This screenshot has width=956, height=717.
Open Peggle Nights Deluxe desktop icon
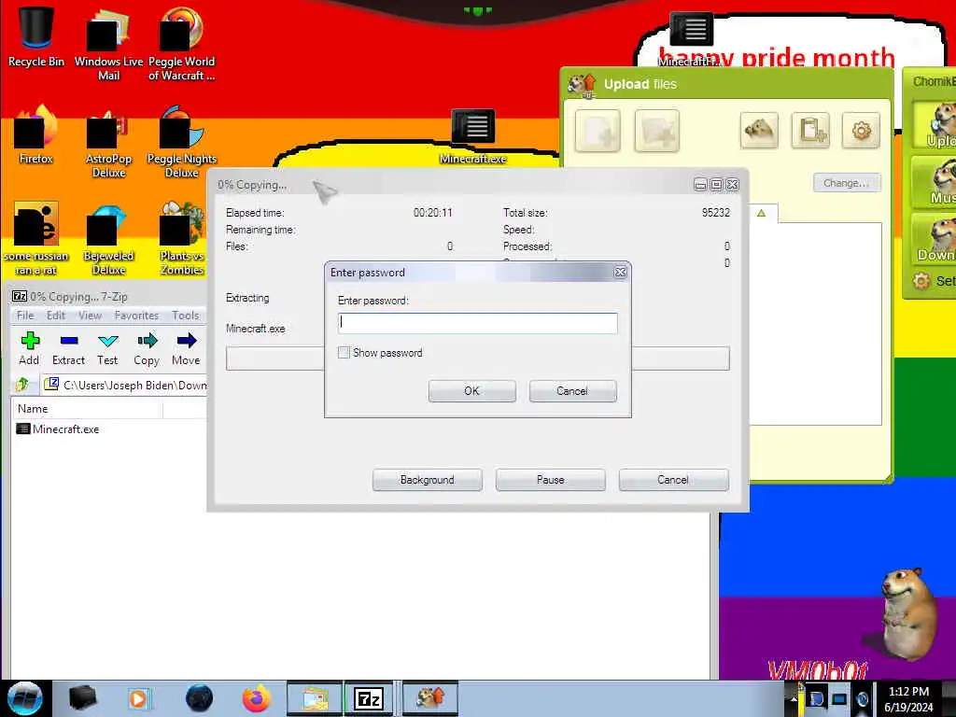click(182, 141)
